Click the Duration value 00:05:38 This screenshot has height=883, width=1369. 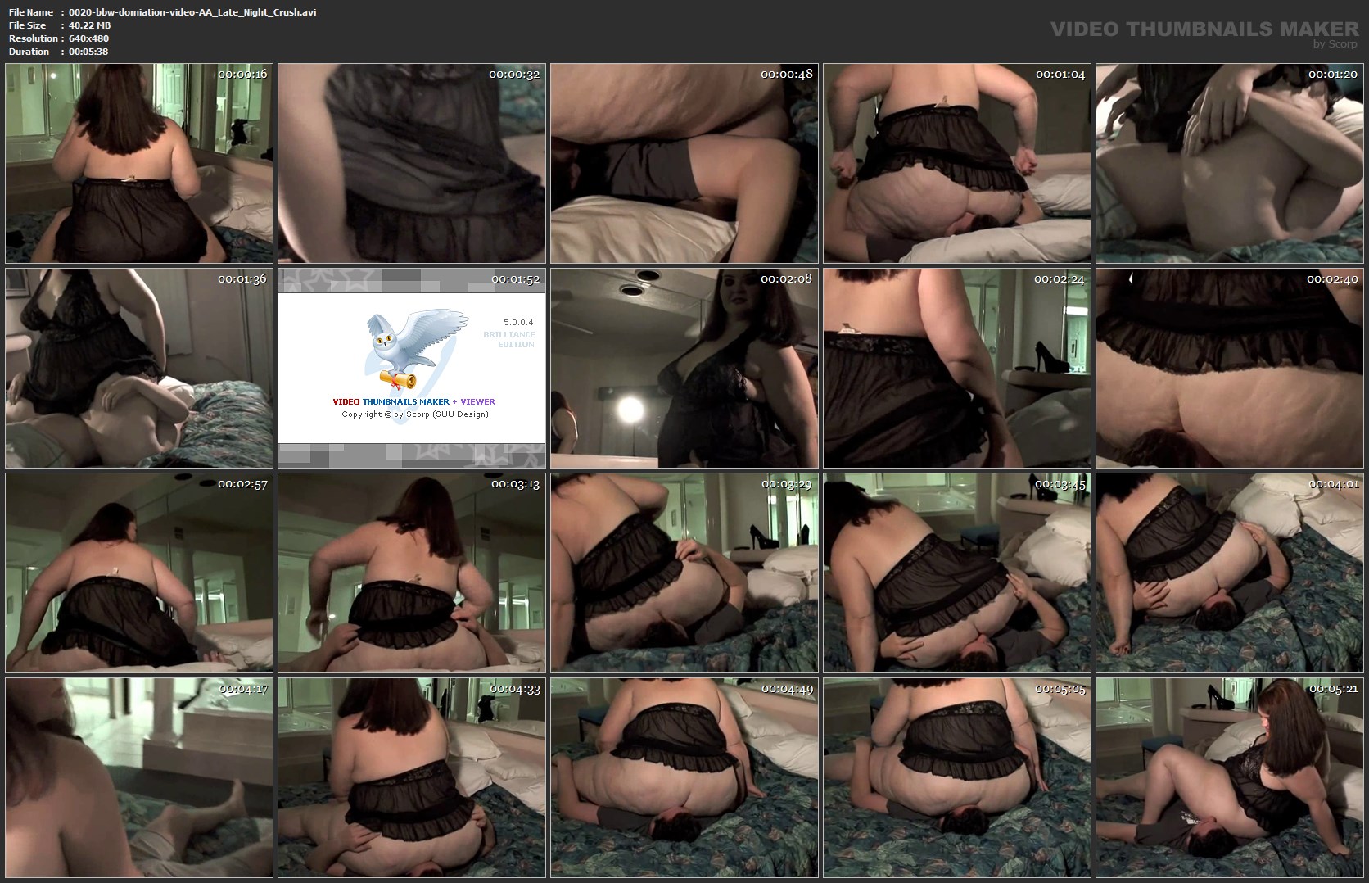(88, 52)
